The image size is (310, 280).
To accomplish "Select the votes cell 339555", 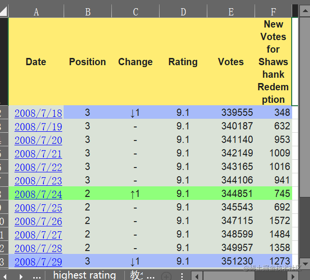I will [x=231, y=112].
